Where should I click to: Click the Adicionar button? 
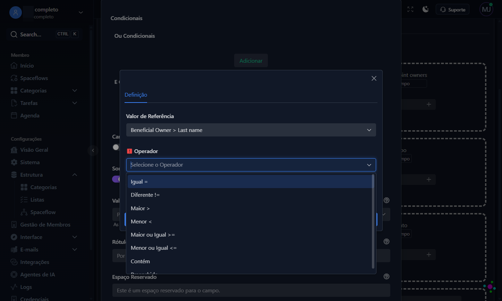coord(251,61)
